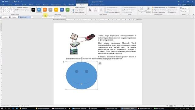Apply the dark blue shape style swatch
Viewport: 195px width, 110px height.
[62, 9]
